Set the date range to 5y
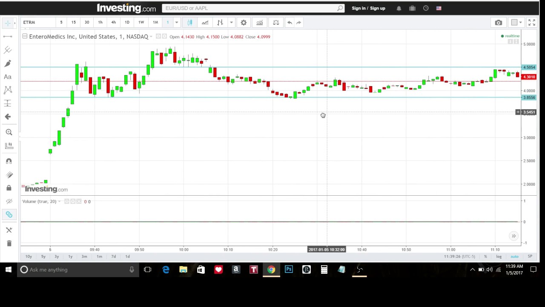The width and height of the screenshot is (545, 307). 43,256
